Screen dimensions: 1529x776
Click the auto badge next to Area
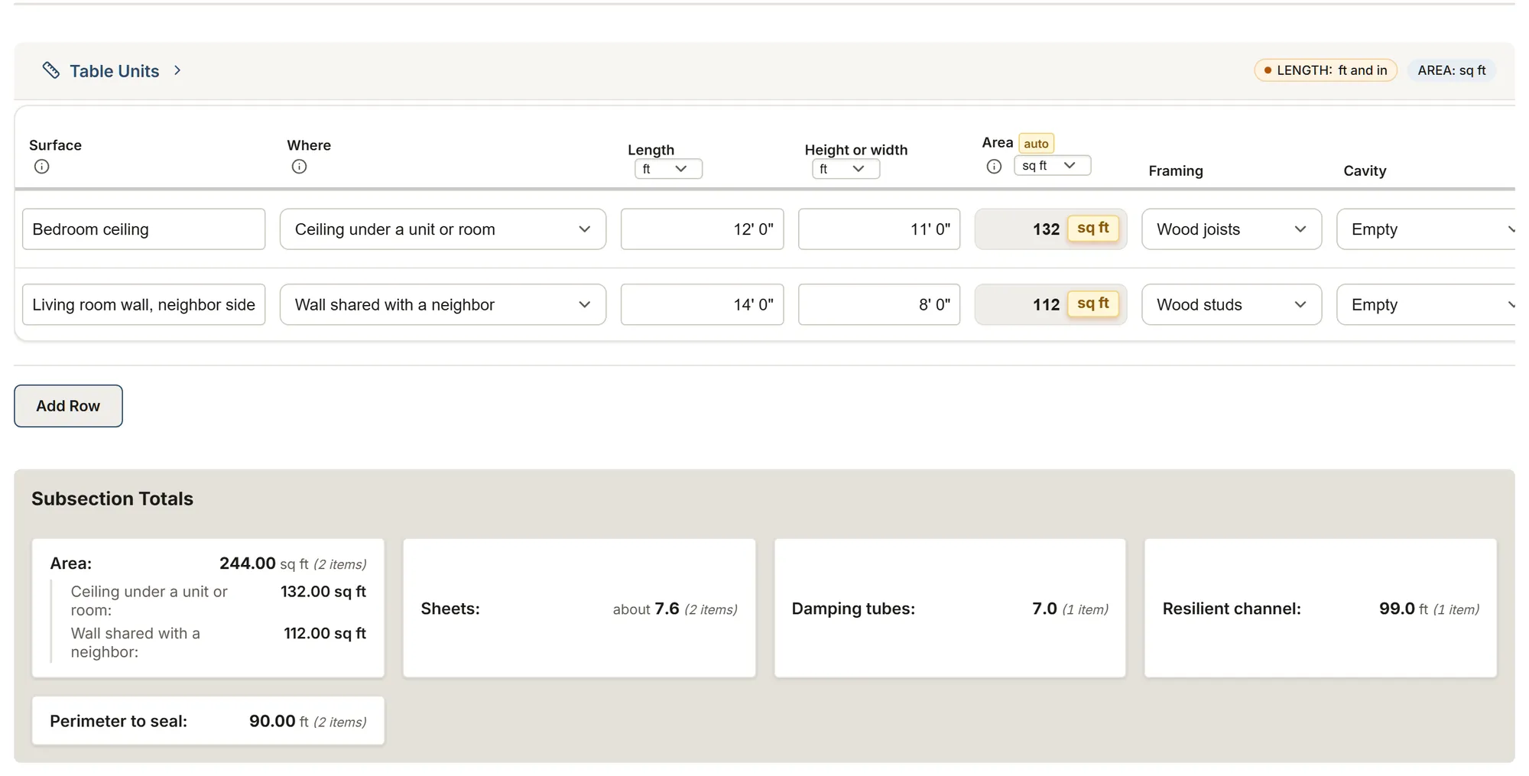[1036, 144]
